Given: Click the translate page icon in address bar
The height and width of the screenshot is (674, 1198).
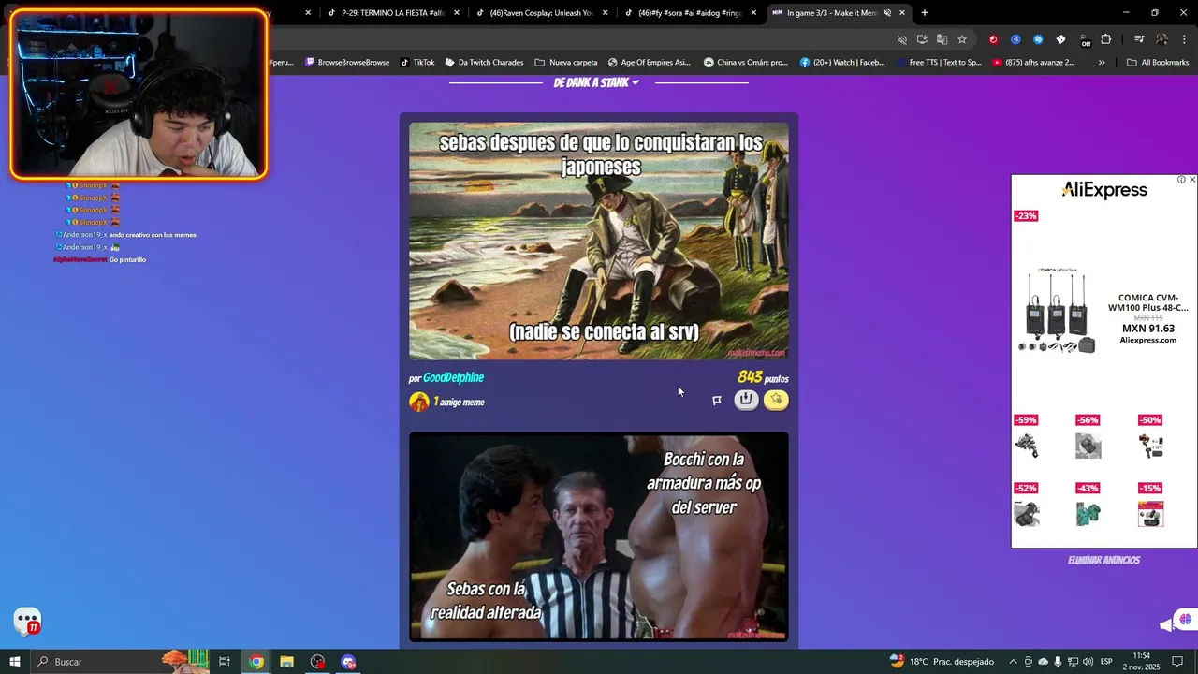Looking at the screenshot, I should click(942, 39).
